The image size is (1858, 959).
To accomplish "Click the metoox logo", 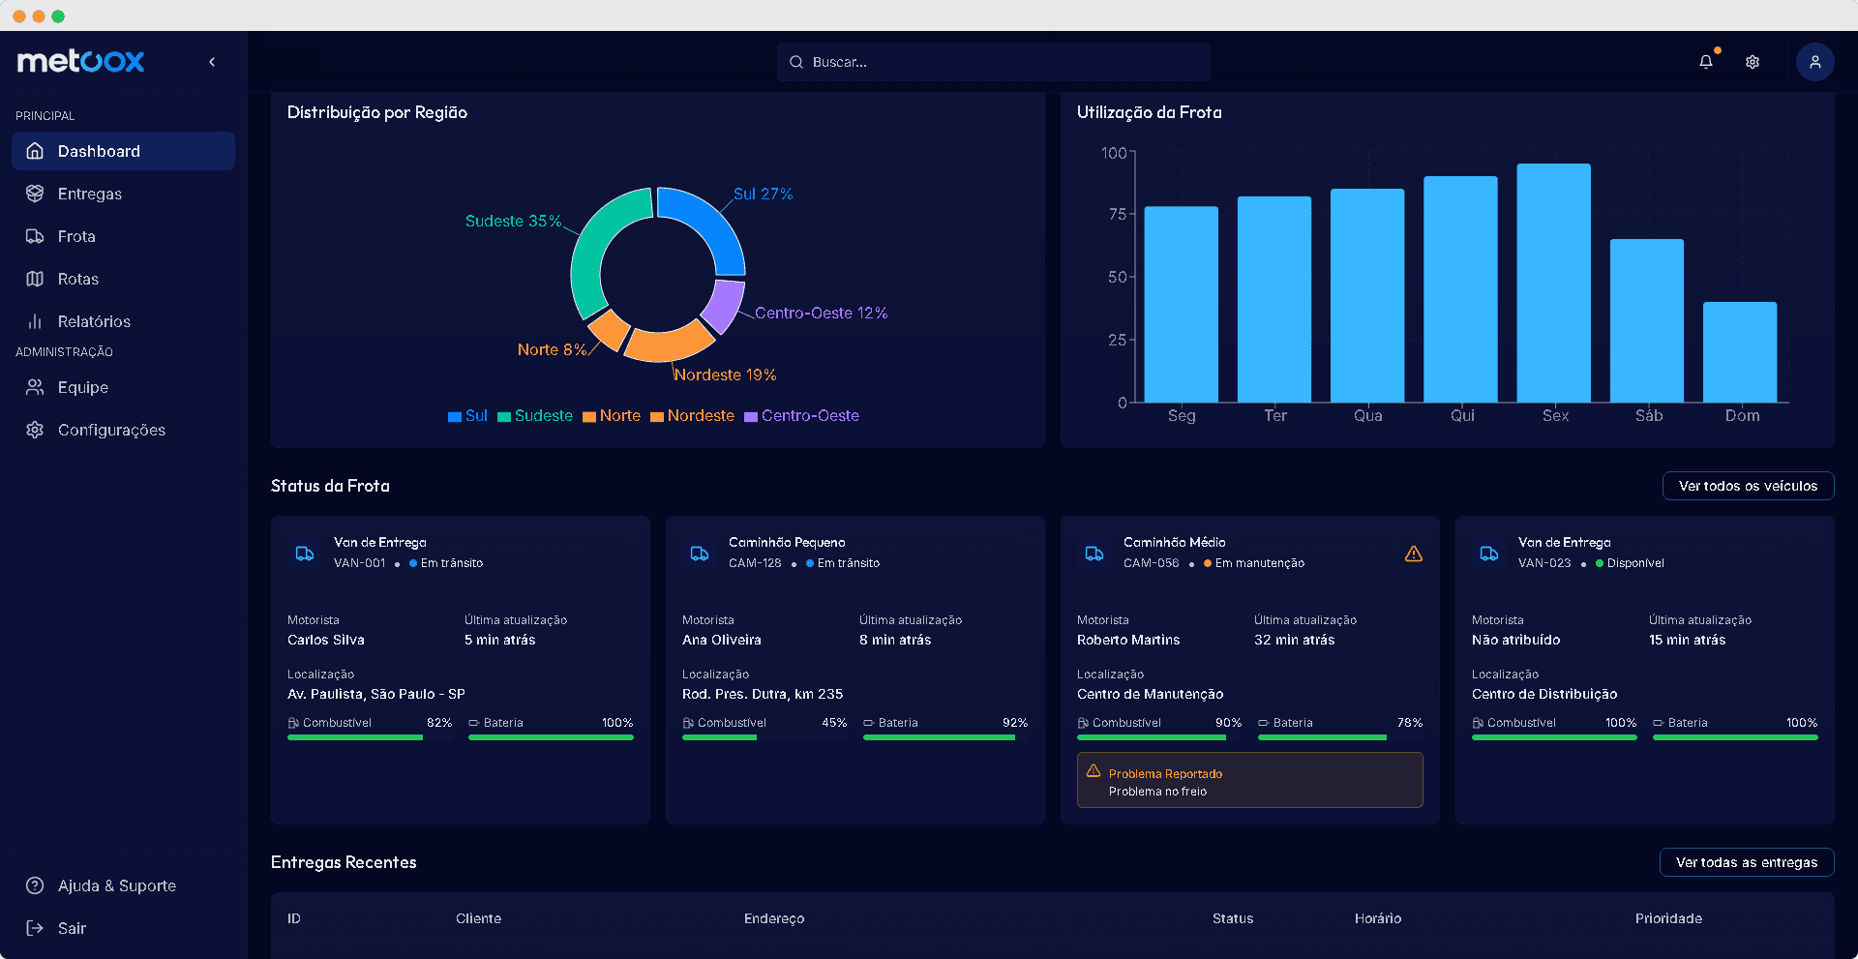I will (81, 62).
